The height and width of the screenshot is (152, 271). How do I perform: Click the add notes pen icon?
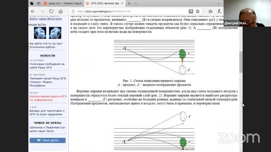tap(219, 11)
